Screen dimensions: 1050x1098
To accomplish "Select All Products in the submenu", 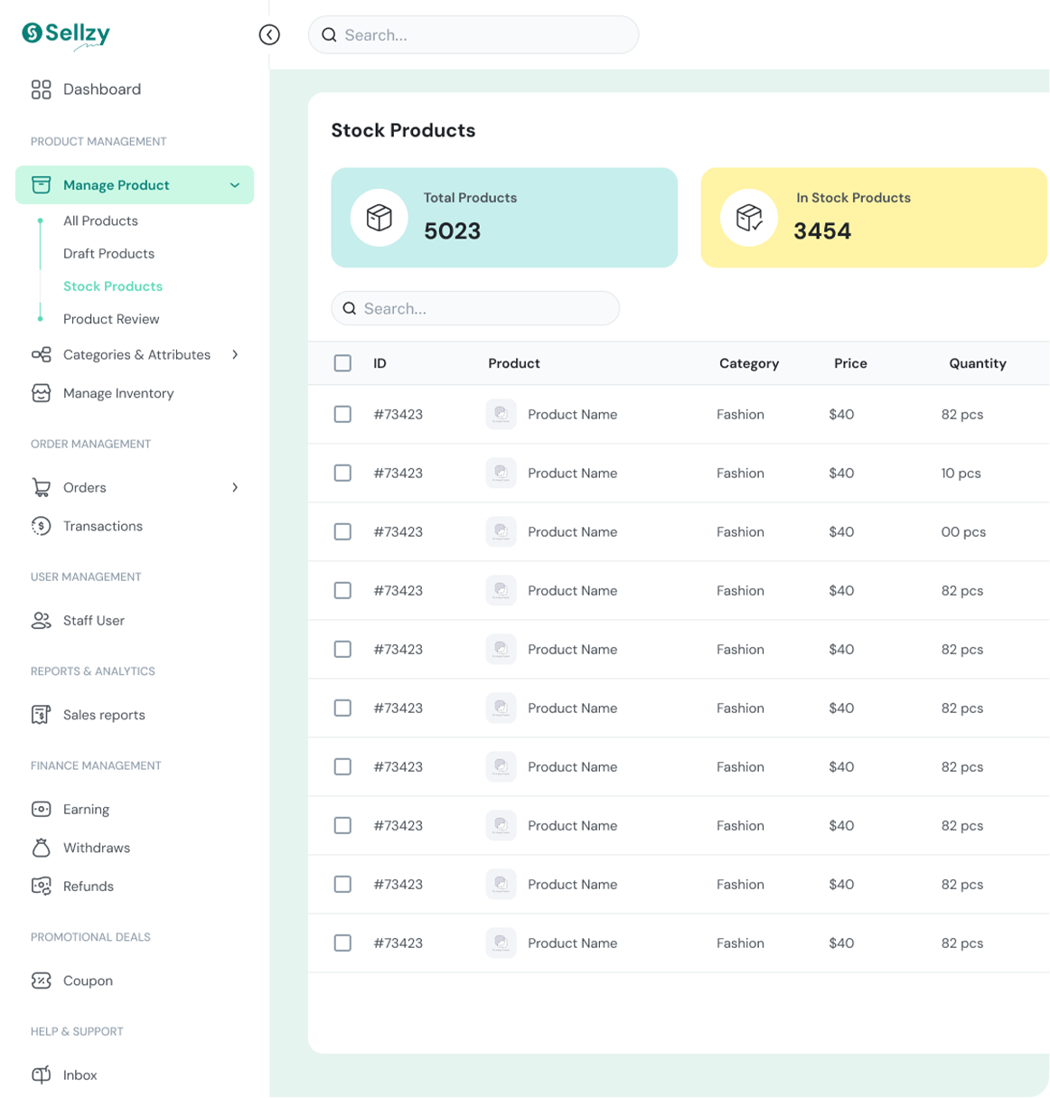I will [x=100, y=221].
